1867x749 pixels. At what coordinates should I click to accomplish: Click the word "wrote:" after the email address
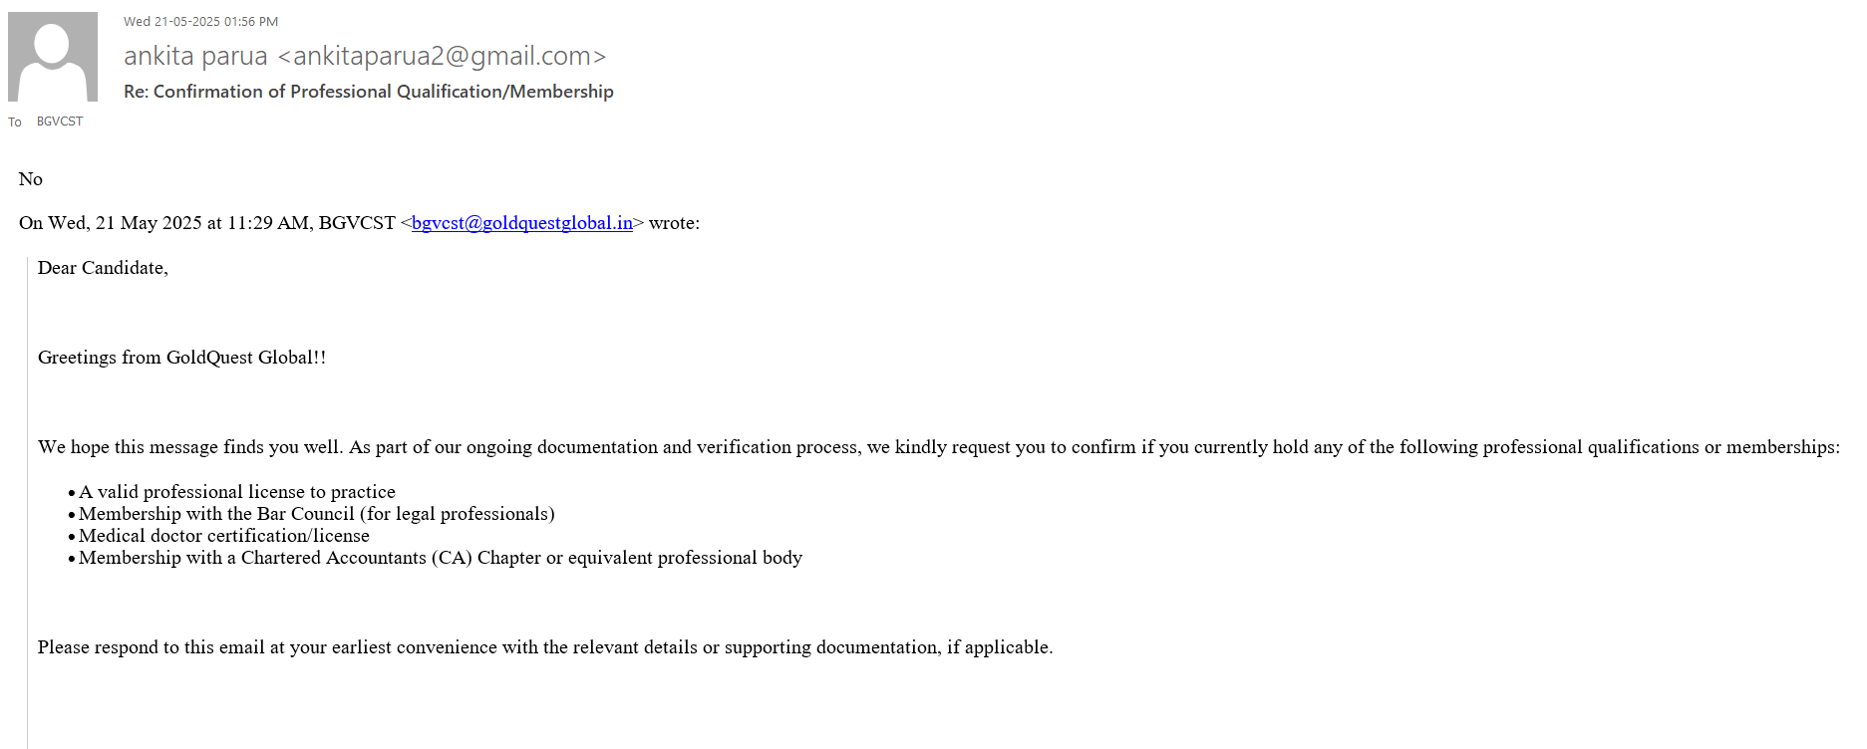[674, 223]
